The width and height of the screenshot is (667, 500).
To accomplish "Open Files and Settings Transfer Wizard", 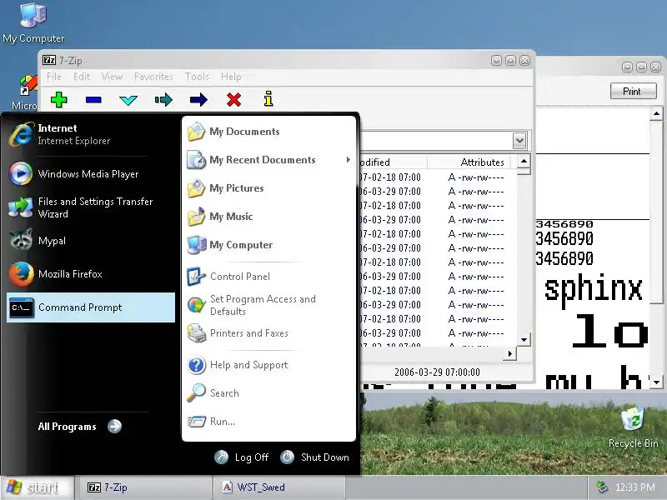I will tap(91, 207).
